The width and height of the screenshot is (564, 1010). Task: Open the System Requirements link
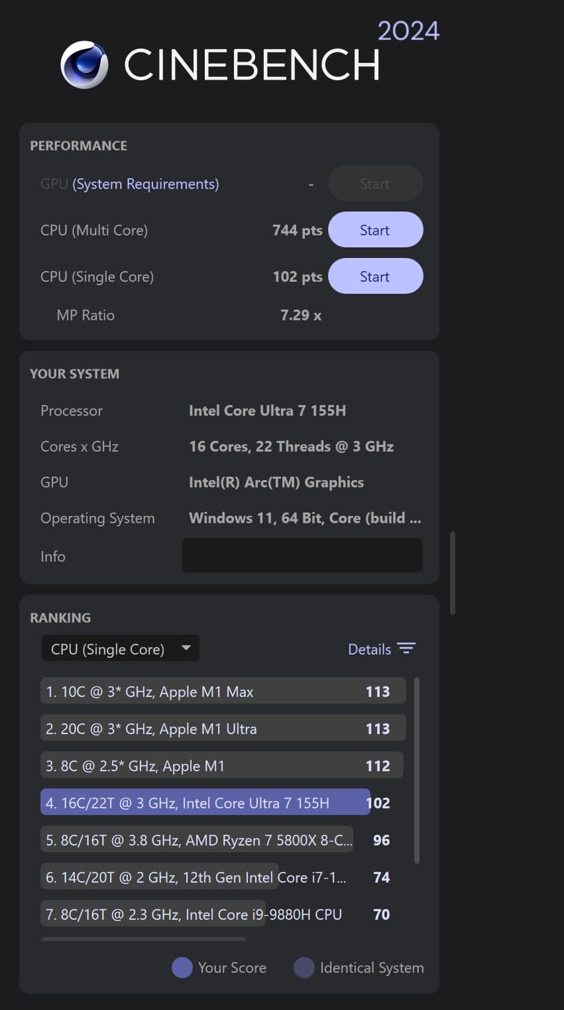click(x=145, y=184)
